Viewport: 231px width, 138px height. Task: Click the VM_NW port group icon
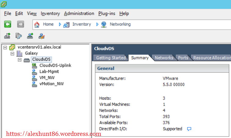click(x=34, y=78)
